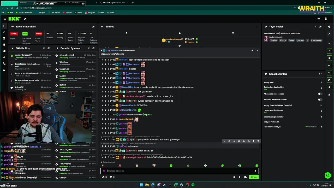Click the info icon in right sidebar

(x=329, y=27)
